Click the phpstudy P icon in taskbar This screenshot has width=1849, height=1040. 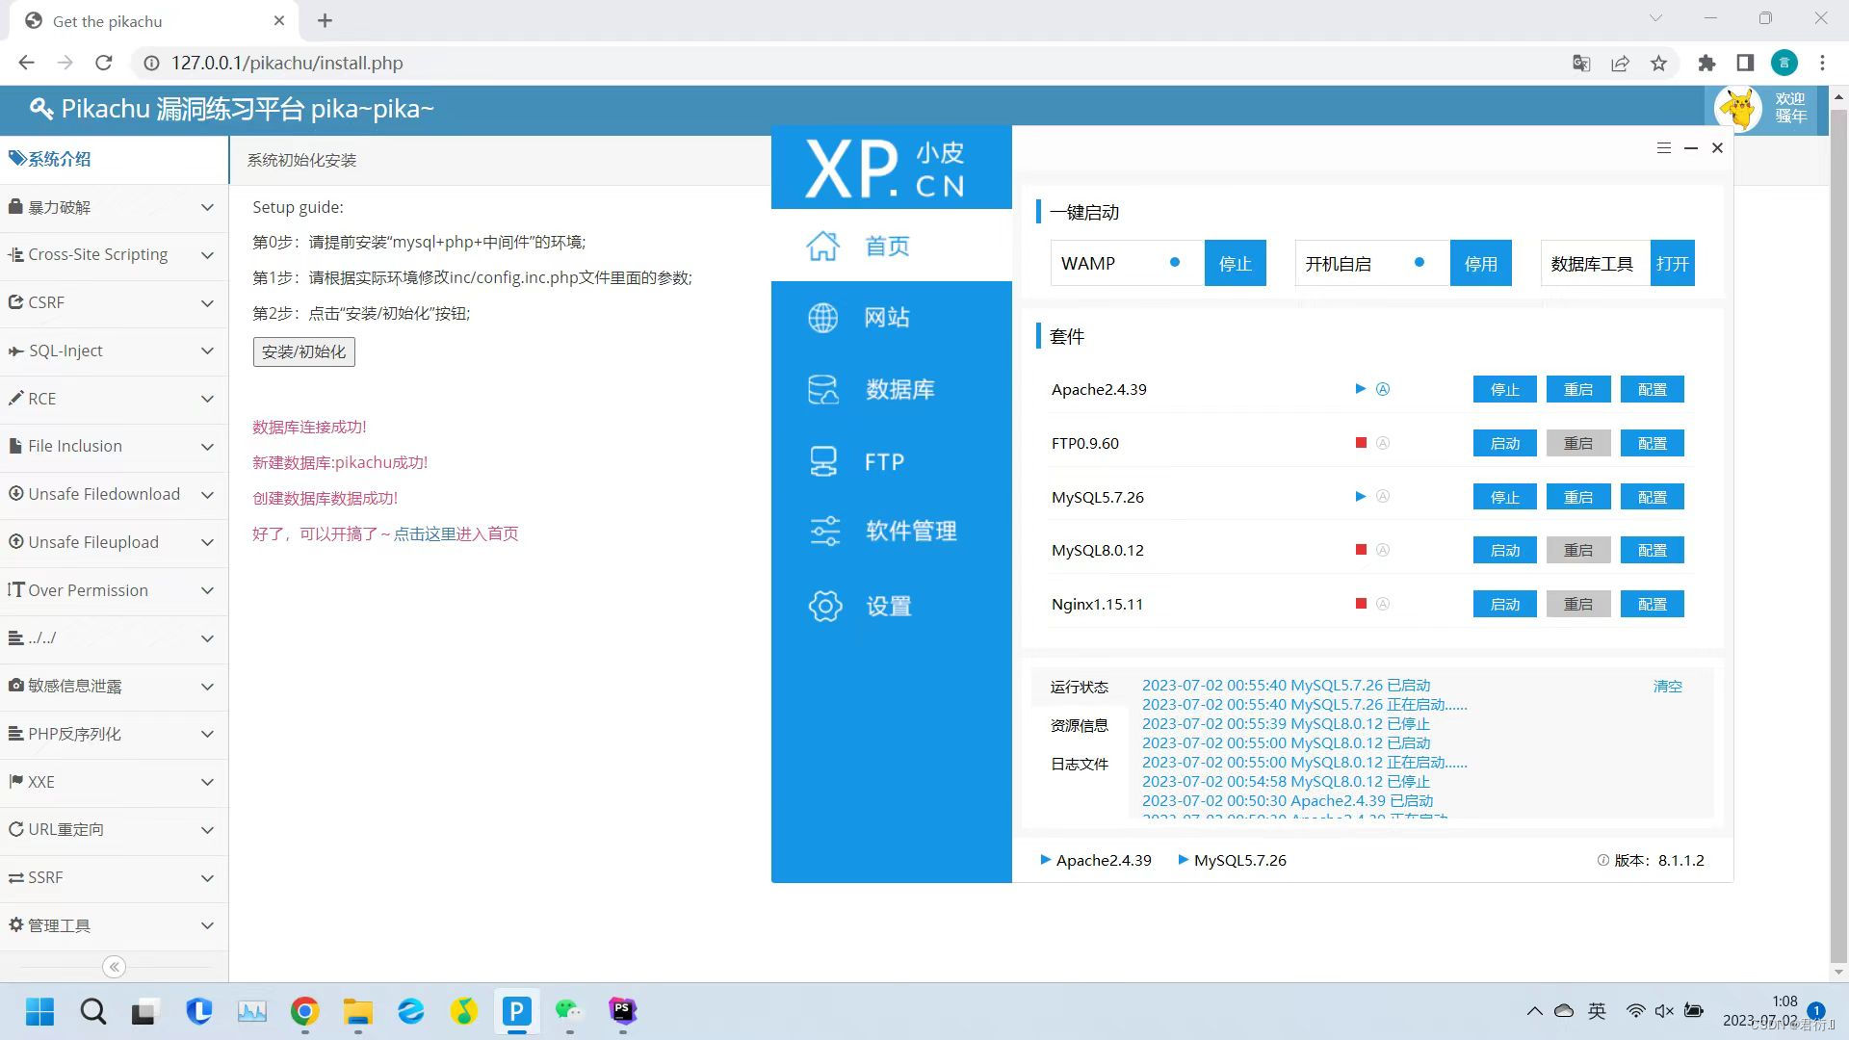tap(516, 1011)
